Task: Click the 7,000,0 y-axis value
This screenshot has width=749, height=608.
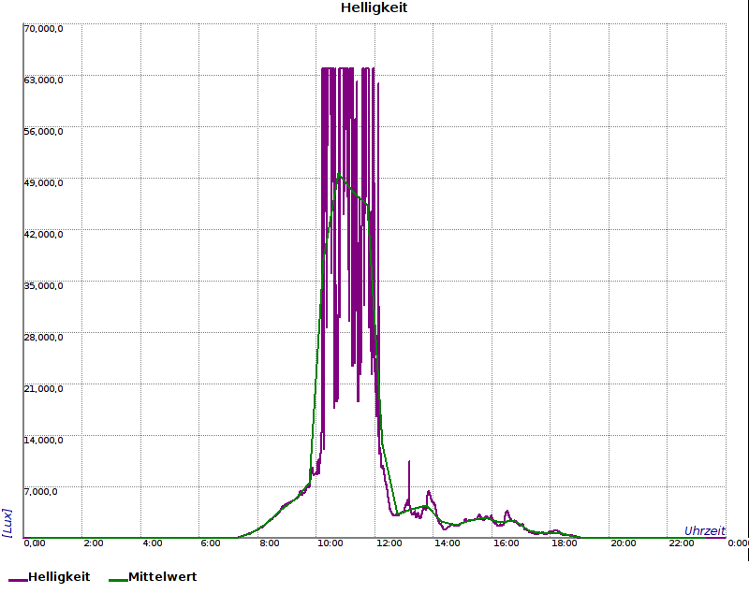Action: 40,492
